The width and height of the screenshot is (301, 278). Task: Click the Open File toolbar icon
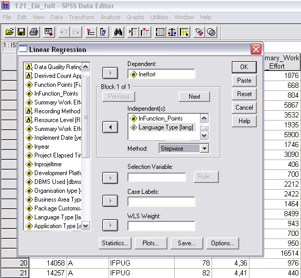point(9,32)
